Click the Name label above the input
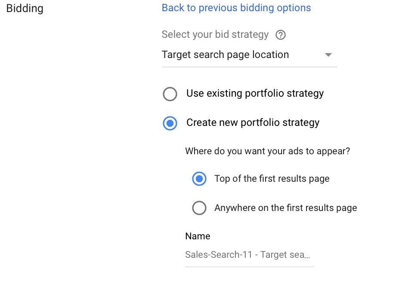 point(198,236)
